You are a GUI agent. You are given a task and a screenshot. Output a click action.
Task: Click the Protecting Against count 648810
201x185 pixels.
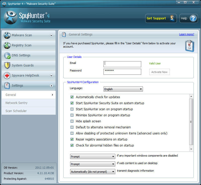point(49,179)
